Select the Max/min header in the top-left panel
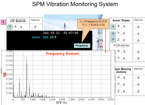The height and width of the screenshot is (105, 145). click(x=36, y=20)
